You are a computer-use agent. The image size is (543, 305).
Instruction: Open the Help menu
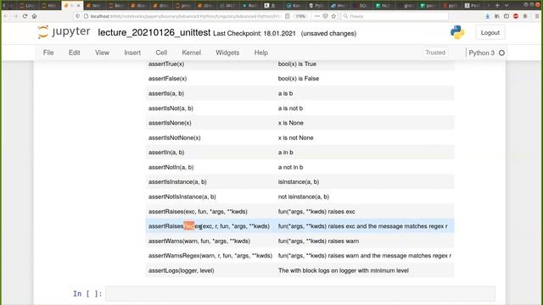260,53
